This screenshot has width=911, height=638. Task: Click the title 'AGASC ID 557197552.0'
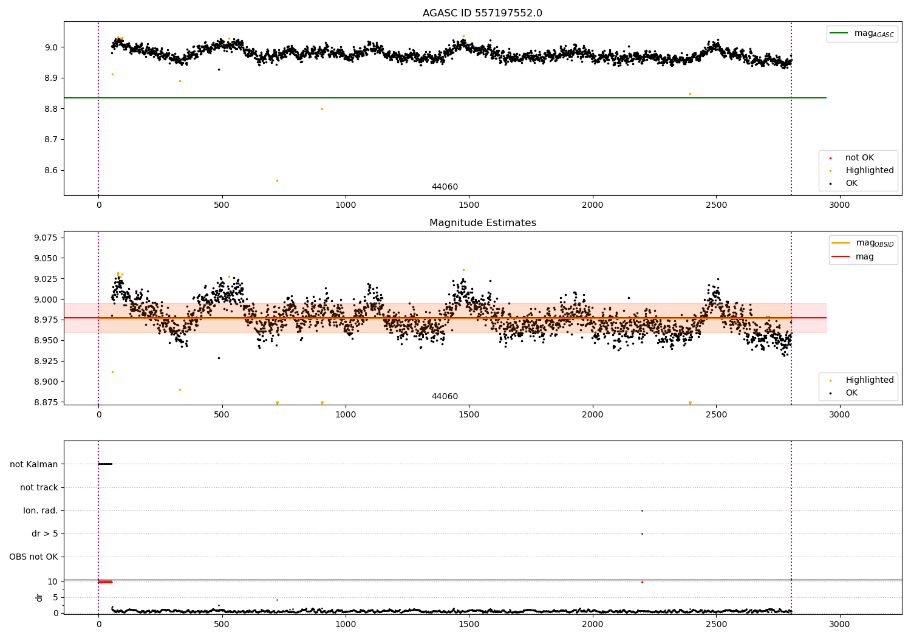point(482,13)
